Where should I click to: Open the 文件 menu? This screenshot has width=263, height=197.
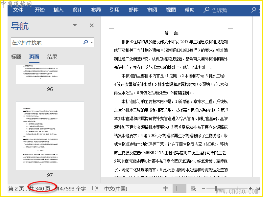pyautogui.click(x=18, y=10)
